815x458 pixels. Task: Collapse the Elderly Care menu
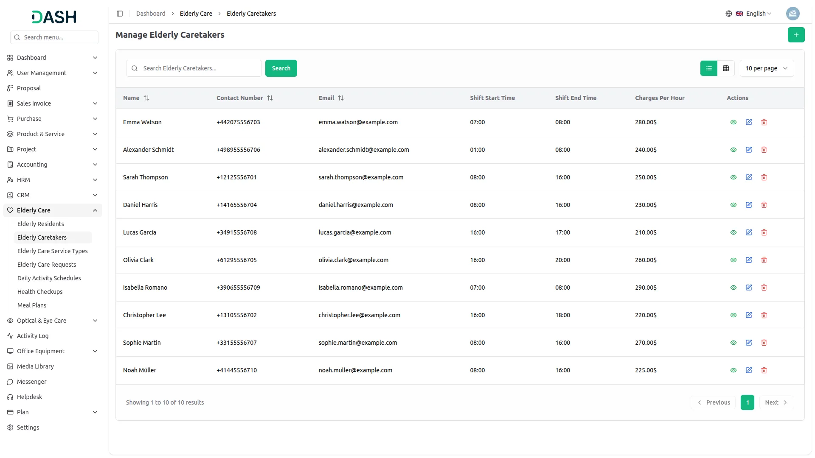point(53,210)
